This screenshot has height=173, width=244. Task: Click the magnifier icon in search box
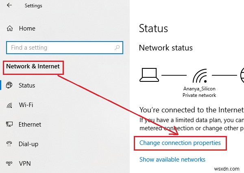(117, 48)
